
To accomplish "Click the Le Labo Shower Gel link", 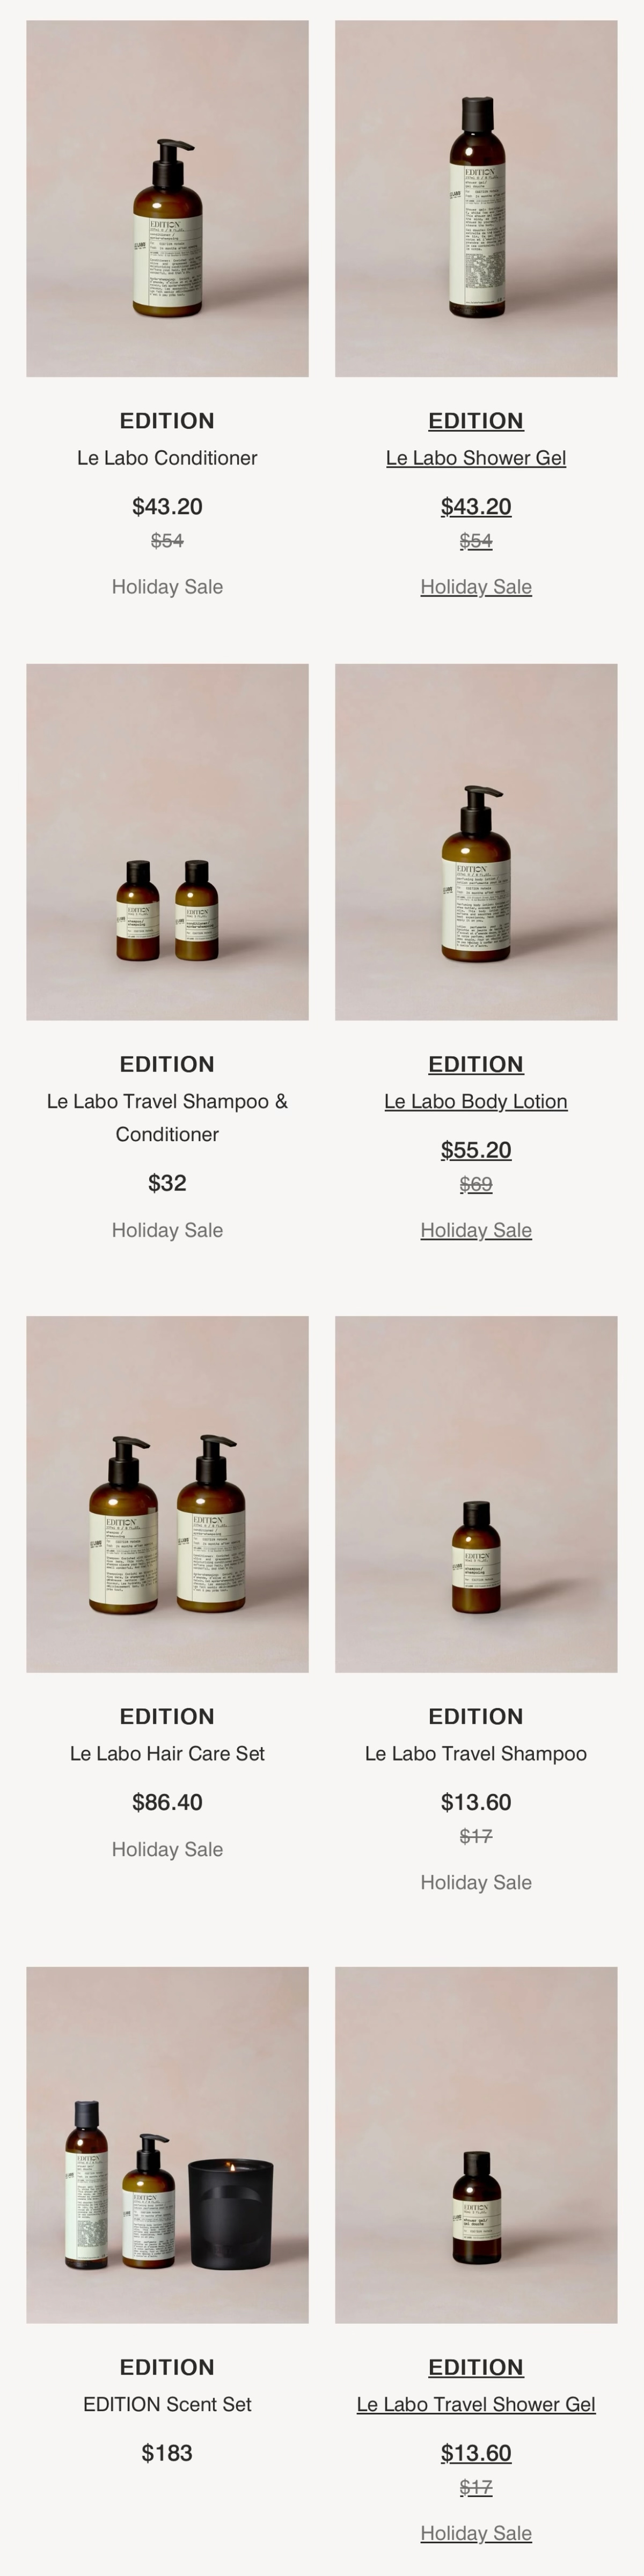I will click(x=476, y=458).
